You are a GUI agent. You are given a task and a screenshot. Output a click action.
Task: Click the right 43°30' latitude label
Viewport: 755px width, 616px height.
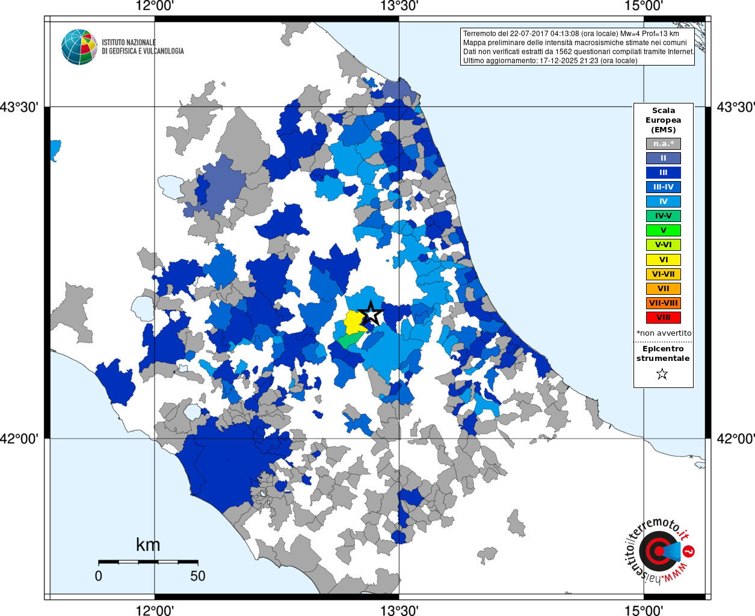[736, 107]
